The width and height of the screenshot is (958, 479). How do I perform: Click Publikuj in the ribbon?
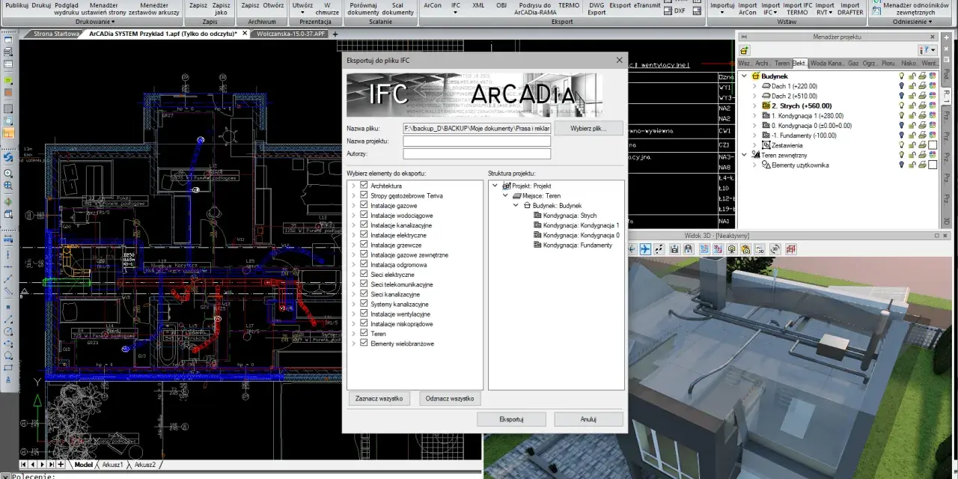(16, 5)
